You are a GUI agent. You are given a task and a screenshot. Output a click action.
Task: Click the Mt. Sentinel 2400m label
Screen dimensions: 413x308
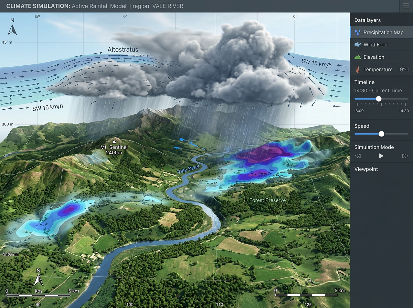(114, 150)
